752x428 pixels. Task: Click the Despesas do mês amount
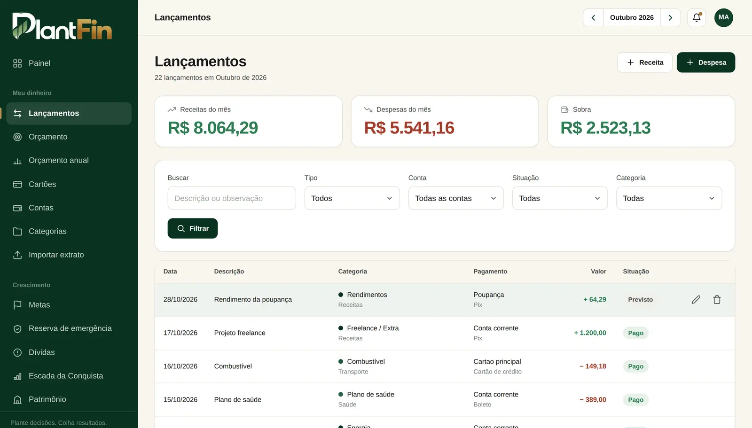[409, 128]
